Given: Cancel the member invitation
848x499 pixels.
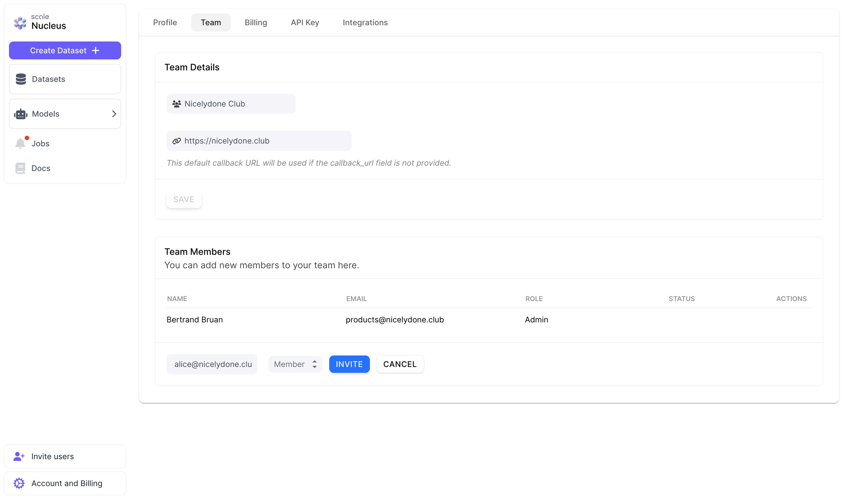Looking at the screenshot, I should pos(400,364).
